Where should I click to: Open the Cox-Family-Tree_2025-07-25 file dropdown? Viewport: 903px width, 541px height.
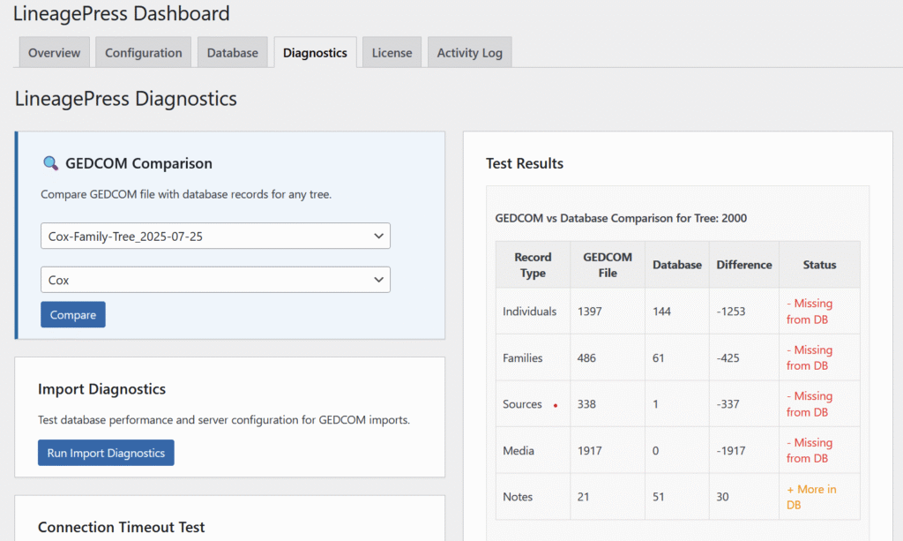[x=215, y=237]
